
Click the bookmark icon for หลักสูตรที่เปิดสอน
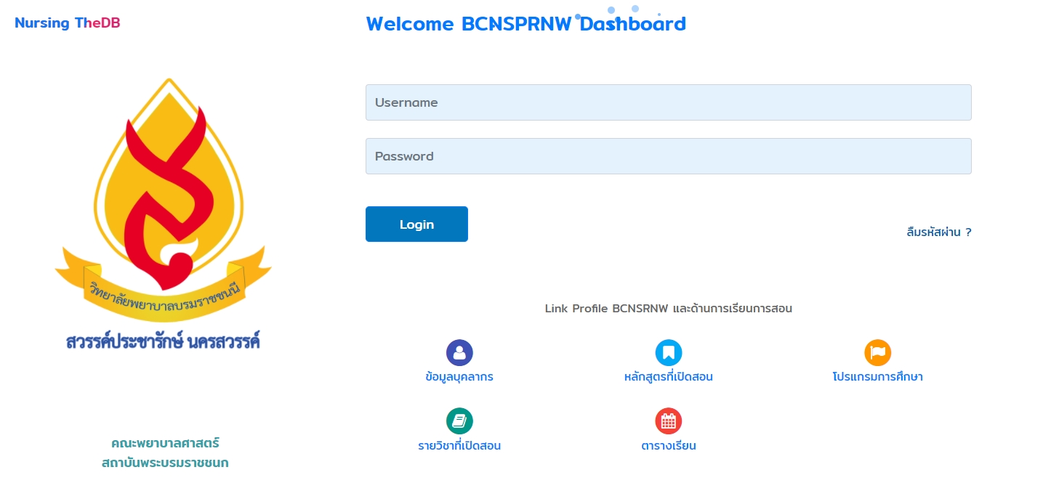click(x=669, y=353)
